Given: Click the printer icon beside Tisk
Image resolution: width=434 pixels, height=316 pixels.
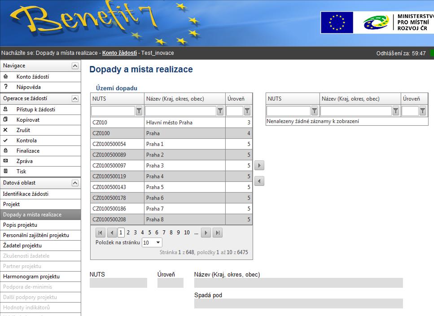Looking at the screenshot, I should click(5, 171).
